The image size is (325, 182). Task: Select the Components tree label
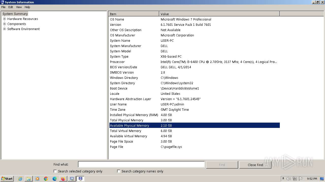tap(17, 24)
